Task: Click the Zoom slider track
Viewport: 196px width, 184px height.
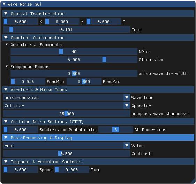Action: [x=67, y=30]
